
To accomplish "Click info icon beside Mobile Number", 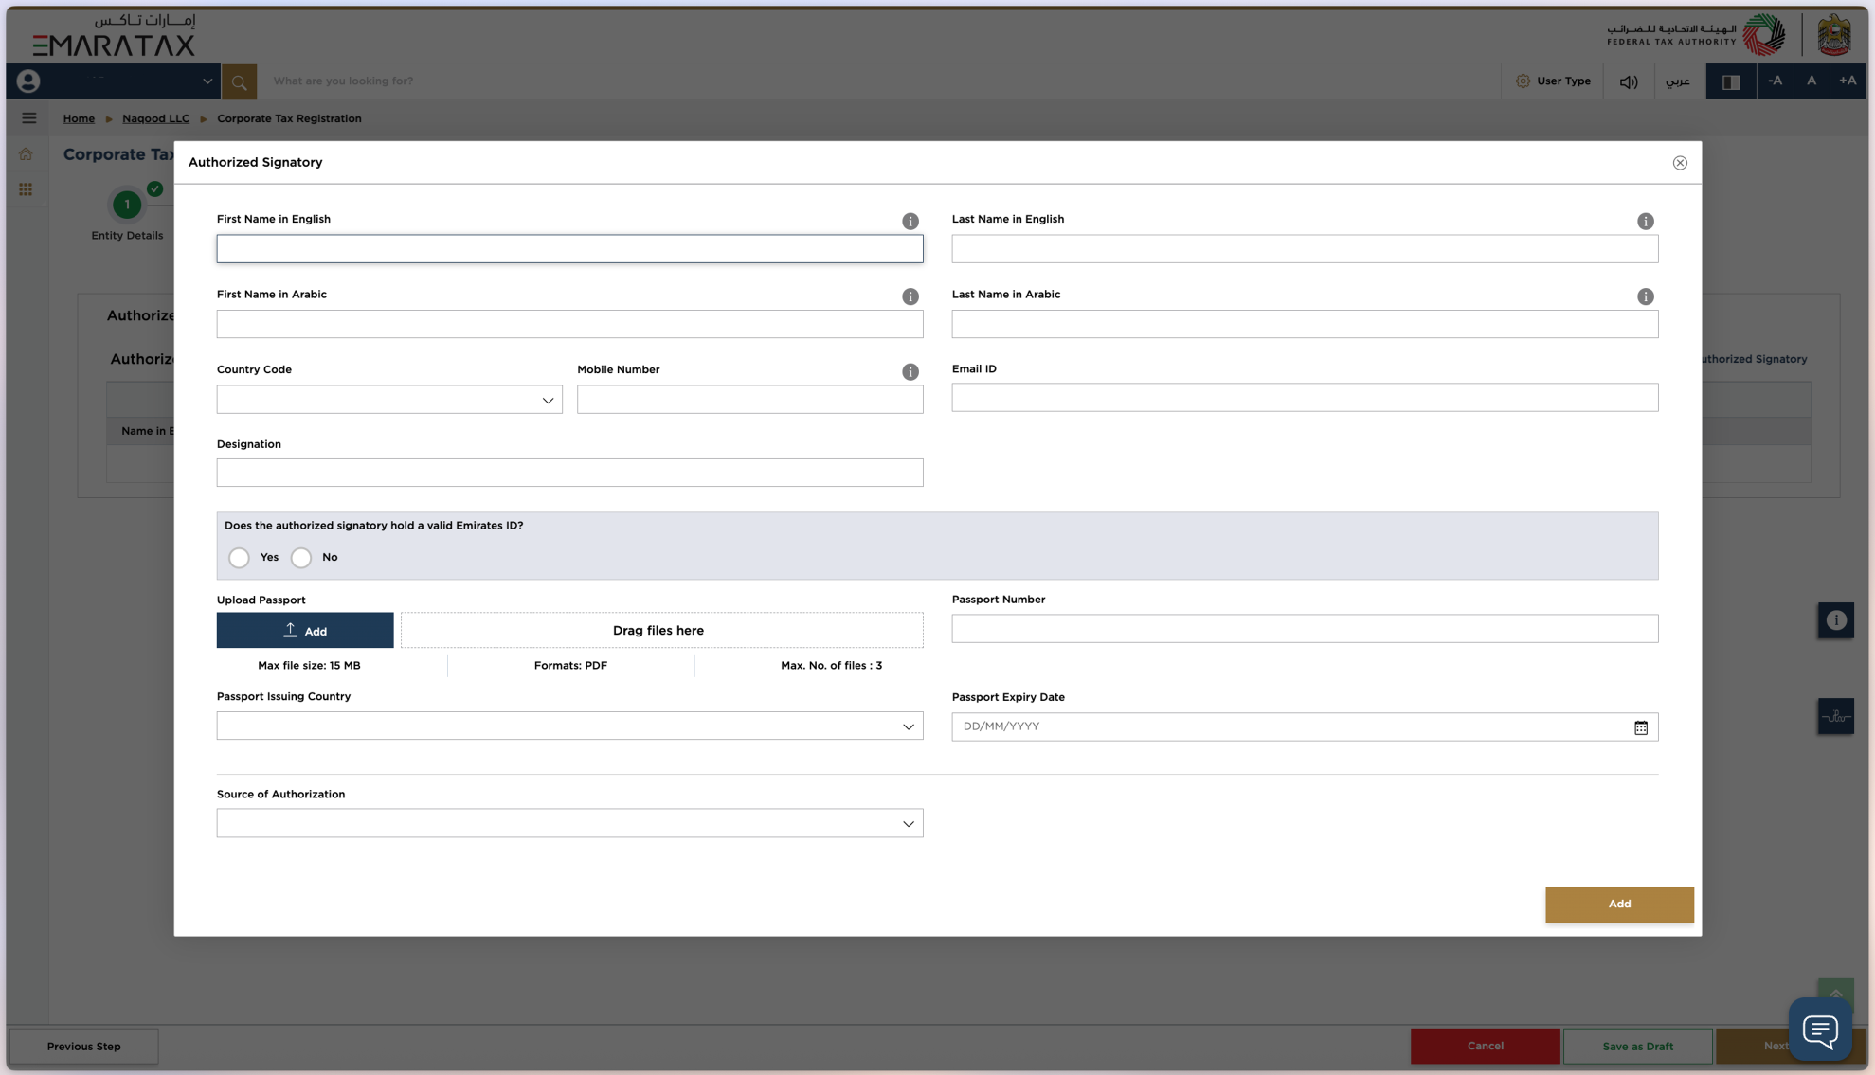I will pos(910,372).
